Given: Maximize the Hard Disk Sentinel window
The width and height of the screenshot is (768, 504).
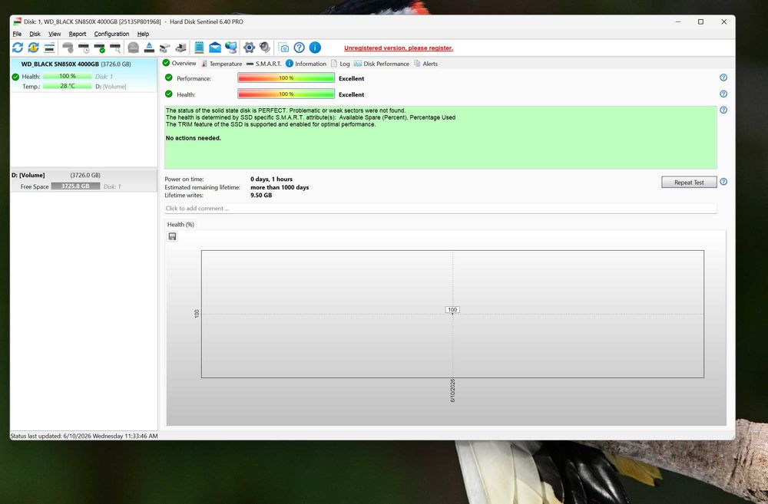Looking at the screenshot, I should tap(701, 21).
